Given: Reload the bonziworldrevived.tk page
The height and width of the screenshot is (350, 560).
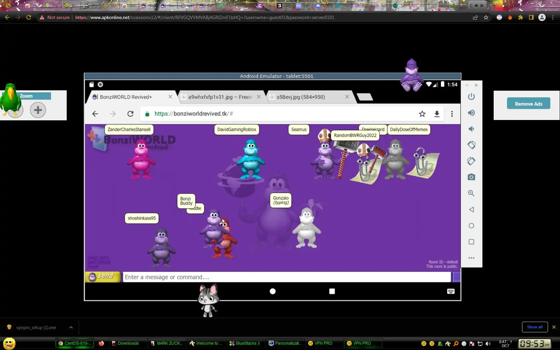Looking at the screenshot, I should [130, 114].
